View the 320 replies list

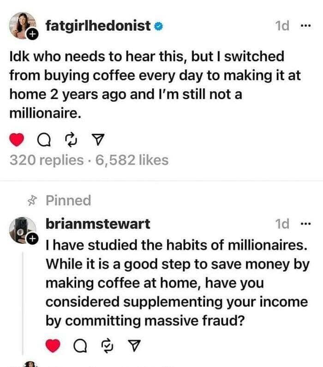pos(45,160)
